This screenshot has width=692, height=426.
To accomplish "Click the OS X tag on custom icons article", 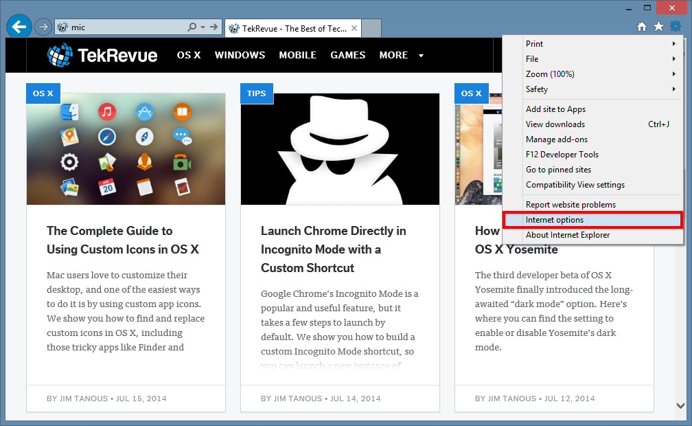I will pyautogui.click(x=43, y=93).
